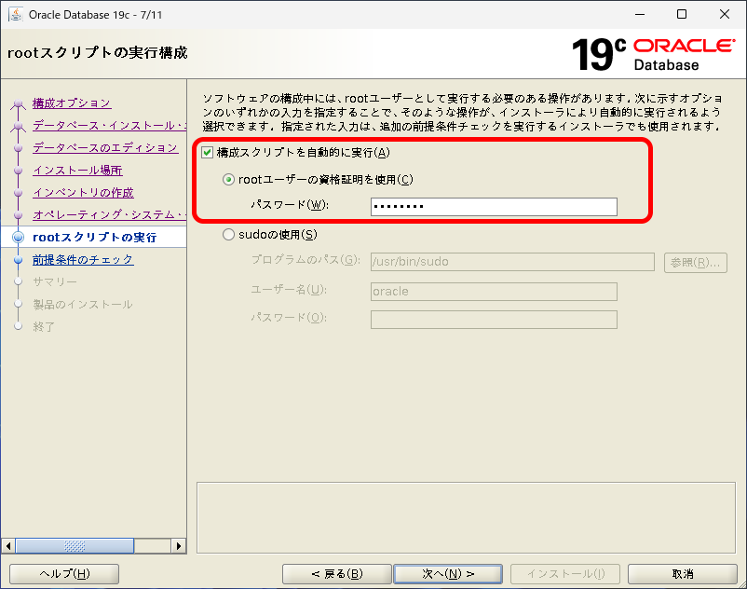Click the Oracle 19c Database logo

pos(653,54)
